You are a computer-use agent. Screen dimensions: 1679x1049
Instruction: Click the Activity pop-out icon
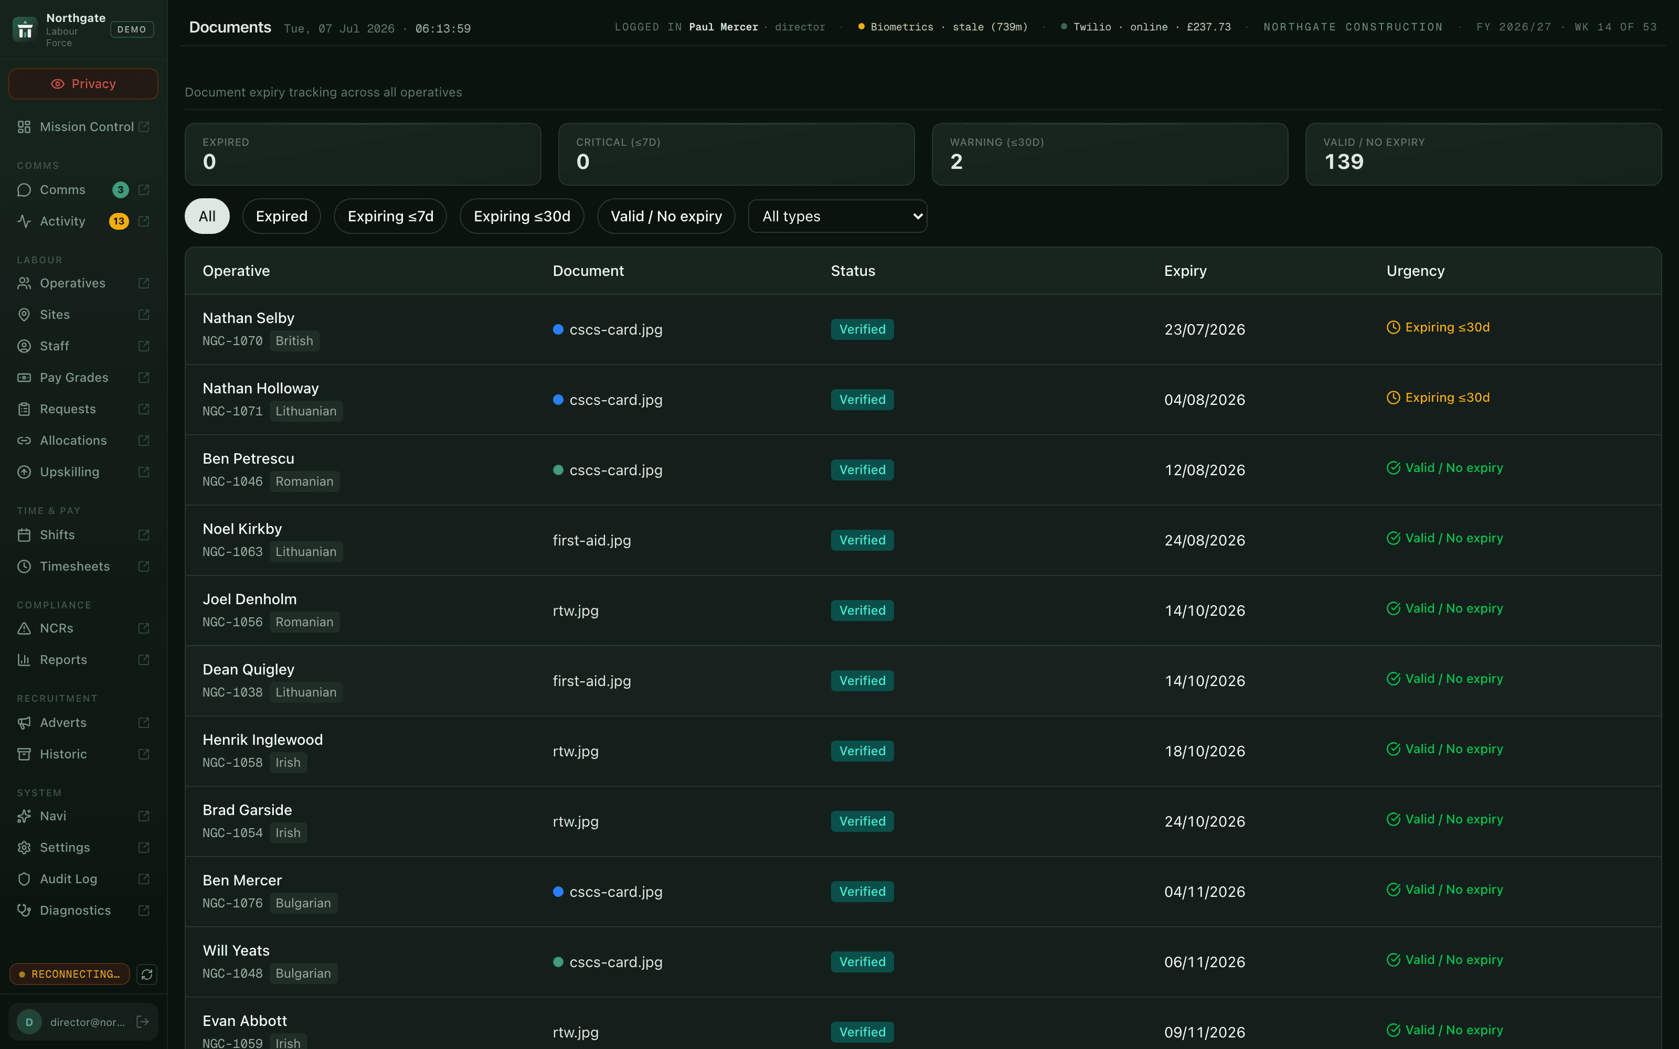pos(144,221)
